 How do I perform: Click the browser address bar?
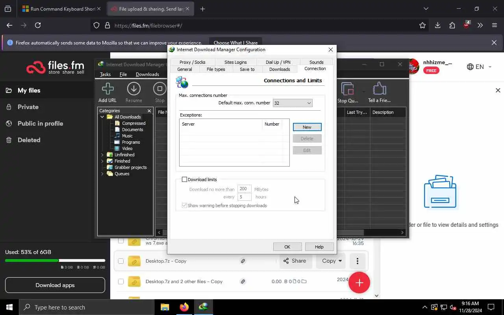coord(260,25)
